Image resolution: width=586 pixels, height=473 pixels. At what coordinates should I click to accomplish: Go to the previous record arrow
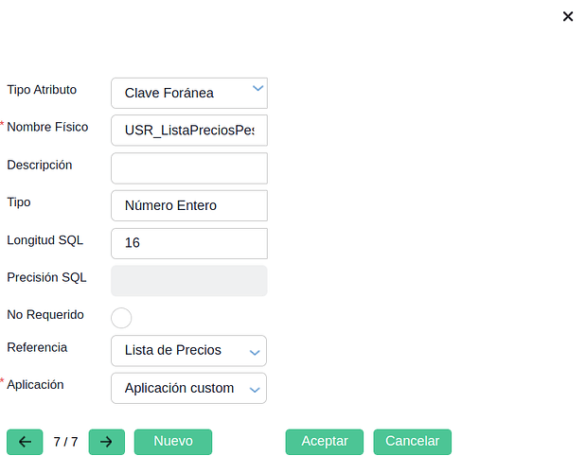[25, 442]
